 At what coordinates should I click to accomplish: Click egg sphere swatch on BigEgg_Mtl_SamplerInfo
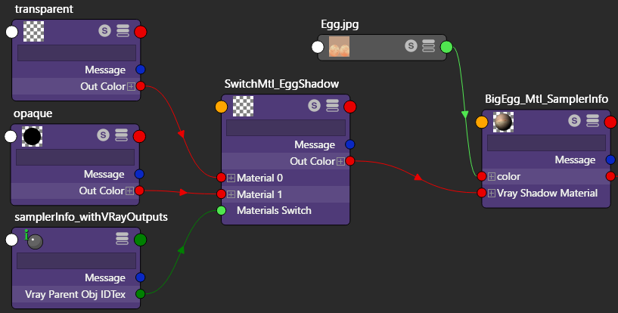(503, 122)
